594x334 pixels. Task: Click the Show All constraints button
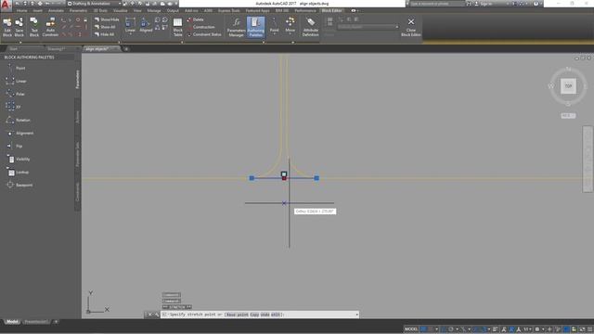click(105, 27)
